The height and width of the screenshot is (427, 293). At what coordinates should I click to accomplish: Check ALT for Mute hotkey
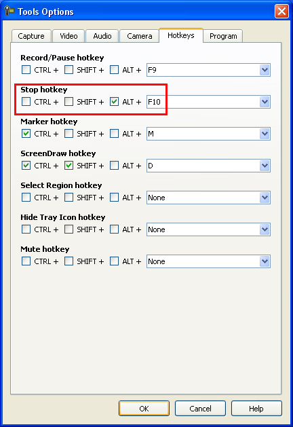click(114, 261)
